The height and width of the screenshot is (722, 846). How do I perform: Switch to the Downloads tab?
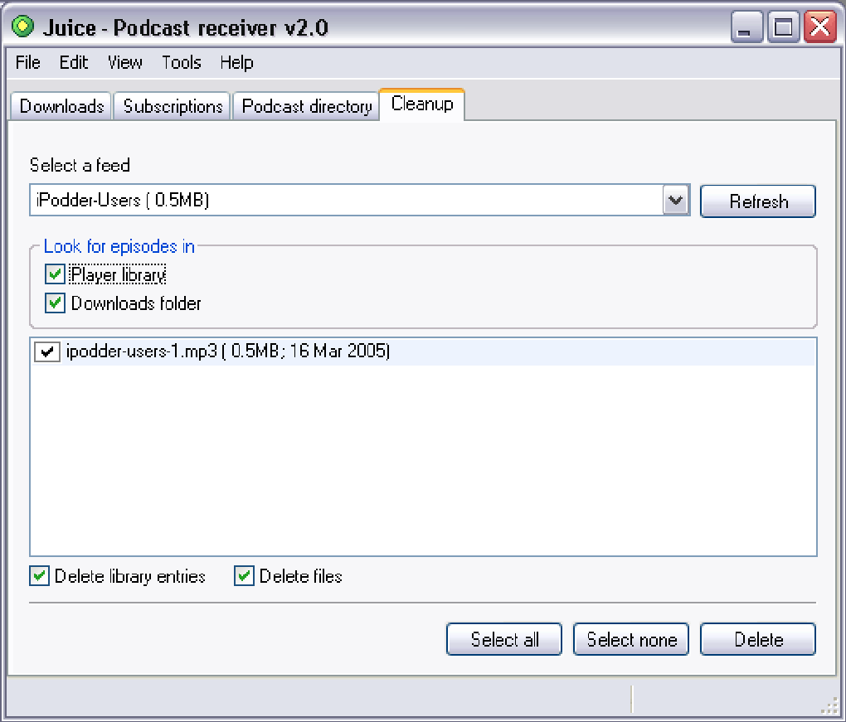point(61,107)
